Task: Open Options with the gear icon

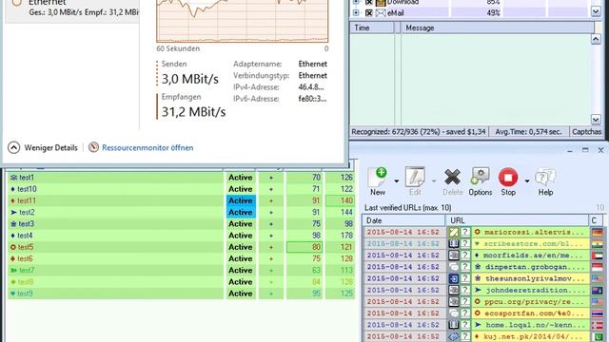Action: (x=480, y=181)
